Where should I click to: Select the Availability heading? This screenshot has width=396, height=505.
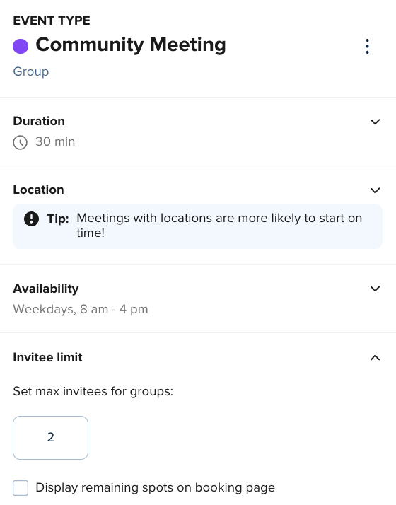pyautogui.click(x=46, y=289)
